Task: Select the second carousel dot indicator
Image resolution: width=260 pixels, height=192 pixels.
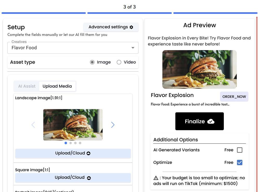Action: [x=70, y=143]
